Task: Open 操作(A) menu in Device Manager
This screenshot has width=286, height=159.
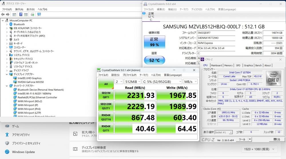Action: click(x=19, y=9)
